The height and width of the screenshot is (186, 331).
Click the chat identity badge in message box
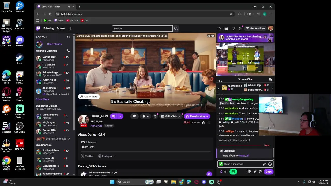(x=221, y=164)
